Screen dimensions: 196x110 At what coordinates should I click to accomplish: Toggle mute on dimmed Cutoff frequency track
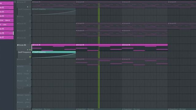30,14
